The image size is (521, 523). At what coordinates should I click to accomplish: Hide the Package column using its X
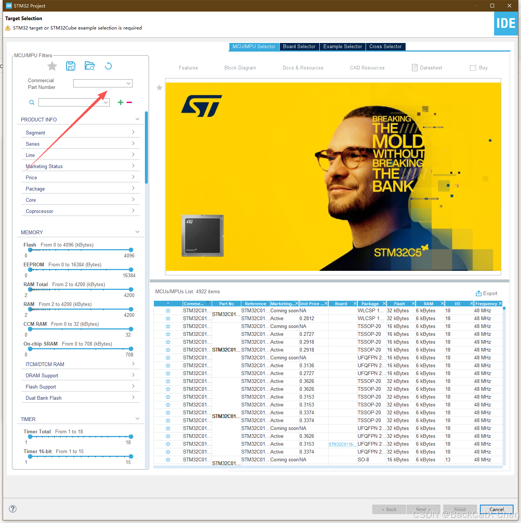pos(384,304)
